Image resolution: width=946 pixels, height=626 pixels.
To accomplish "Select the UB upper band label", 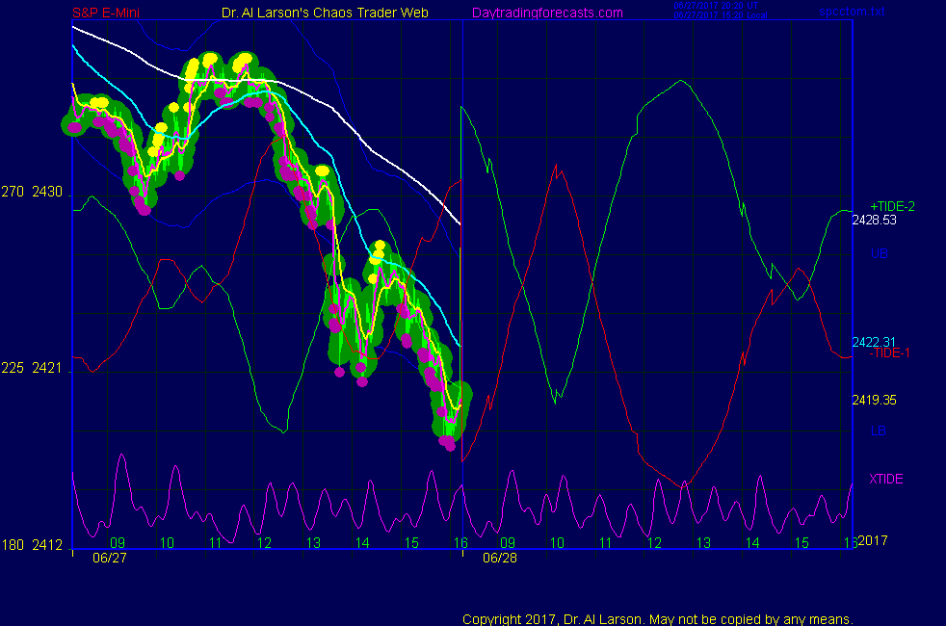I will [x=879, y=253].
